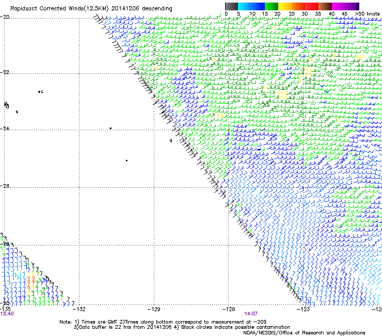Click the '20141206 descending' title text

pyautogui.click(x=142, y=9)
